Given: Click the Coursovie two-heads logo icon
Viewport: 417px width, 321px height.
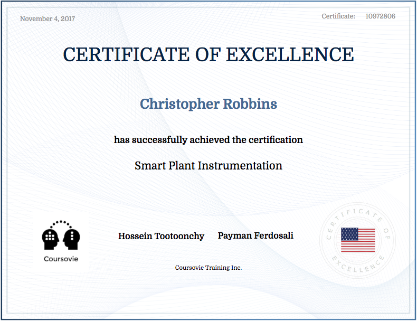Looking at the screenshot, I should coord(61,235).
